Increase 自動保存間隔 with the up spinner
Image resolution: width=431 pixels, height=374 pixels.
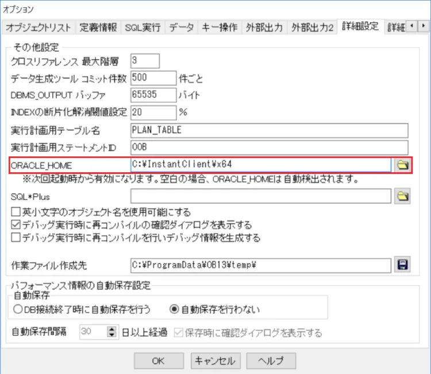point(111,329)
